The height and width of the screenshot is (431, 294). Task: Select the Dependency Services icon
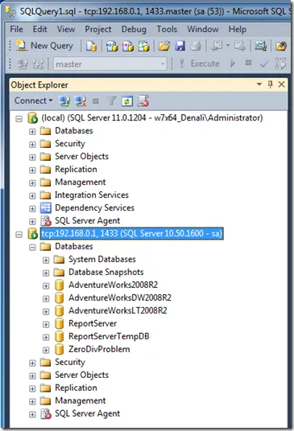pos(45,207)
